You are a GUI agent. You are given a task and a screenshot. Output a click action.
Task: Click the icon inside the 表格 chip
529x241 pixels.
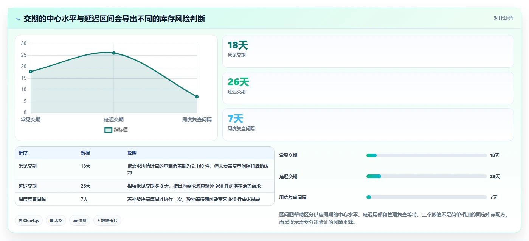click(51, 221)
